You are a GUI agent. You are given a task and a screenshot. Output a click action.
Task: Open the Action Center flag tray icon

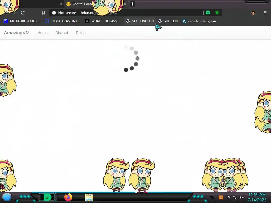click(x=229, y=197)
